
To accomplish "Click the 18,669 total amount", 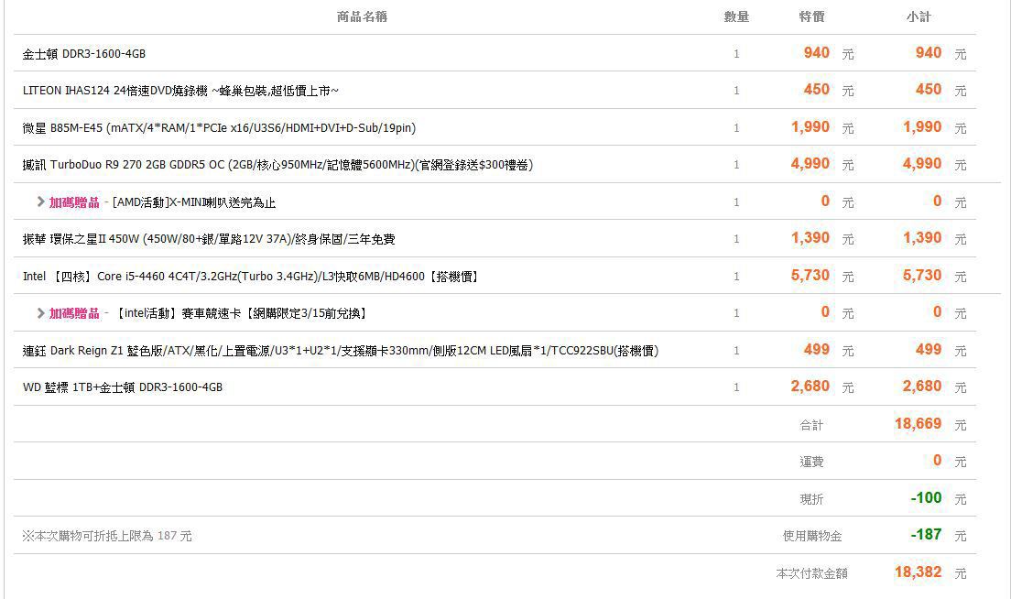I will (919, 424).
